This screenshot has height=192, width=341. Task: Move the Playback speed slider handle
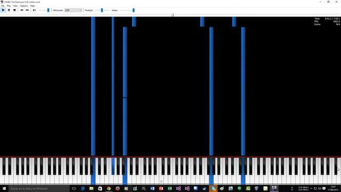(x=102, y=10)
